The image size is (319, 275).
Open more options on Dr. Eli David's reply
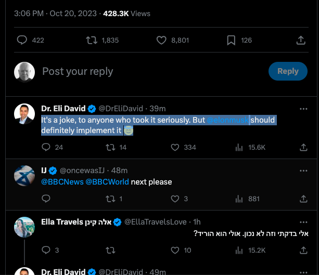click(x=303, y=109)
